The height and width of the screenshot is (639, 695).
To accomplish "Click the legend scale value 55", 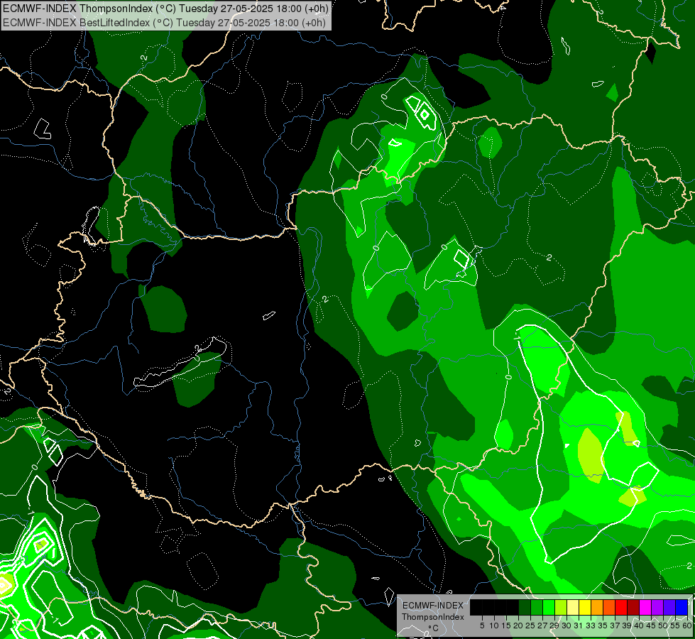I will 675,626.
